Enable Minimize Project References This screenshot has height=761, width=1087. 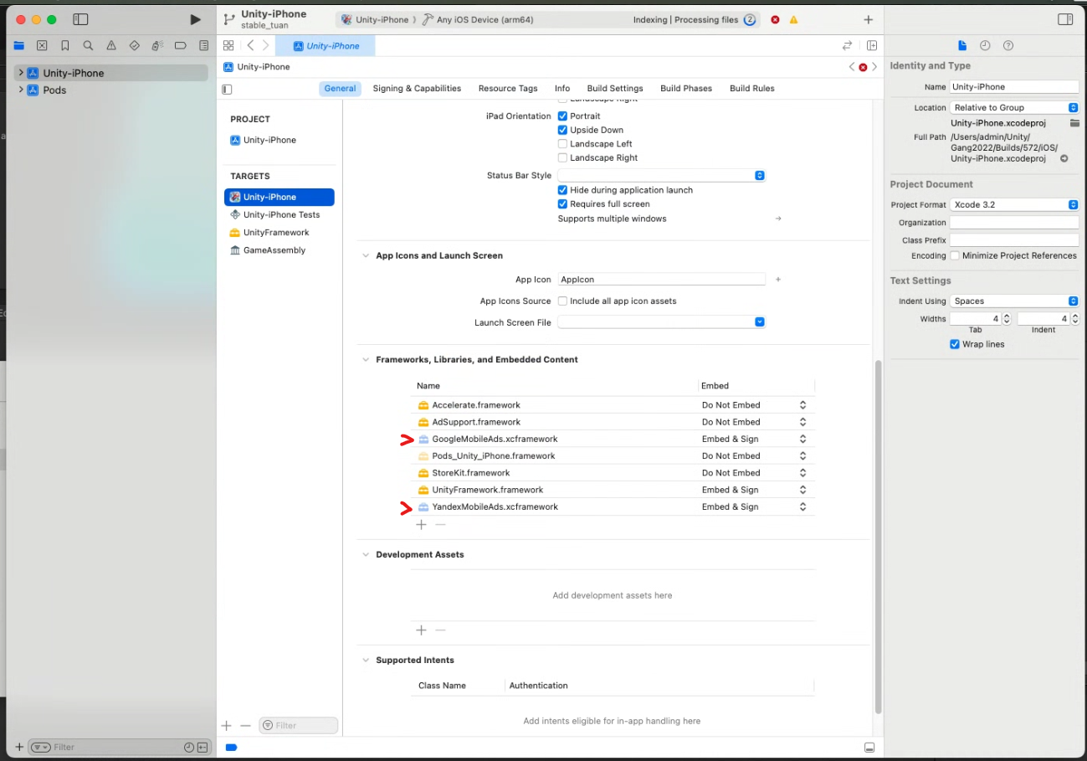pos(955,255)
